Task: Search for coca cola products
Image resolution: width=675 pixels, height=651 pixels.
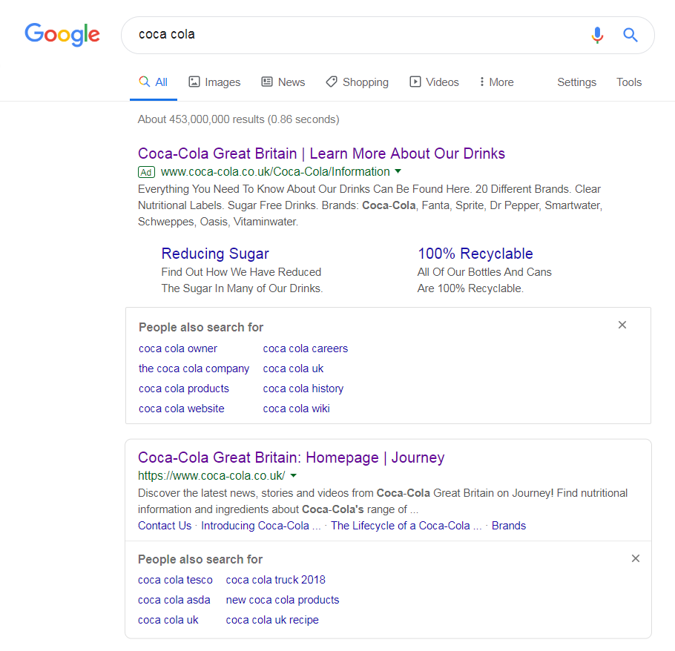Action: (184, 389)
